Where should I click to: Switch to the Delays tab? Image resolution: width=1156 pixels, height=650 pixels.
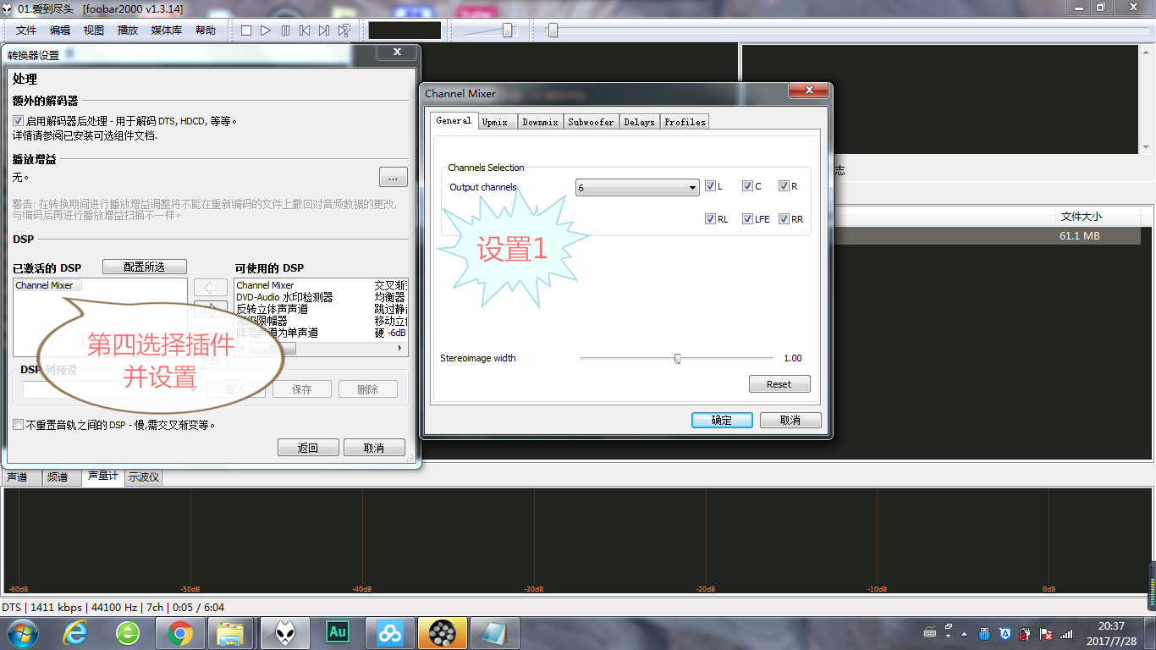[639, 122]
